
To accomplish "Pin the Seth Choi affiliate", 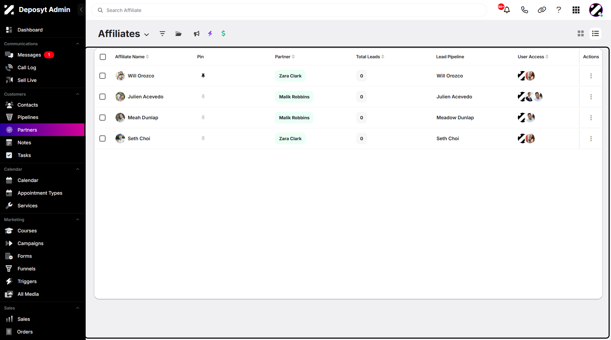I will pyautogui.click(x=203, y=138).
